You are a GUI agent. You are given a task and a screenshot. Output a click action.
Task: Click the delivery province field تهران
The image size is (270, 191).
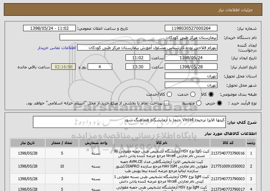(x=191, y=76)
